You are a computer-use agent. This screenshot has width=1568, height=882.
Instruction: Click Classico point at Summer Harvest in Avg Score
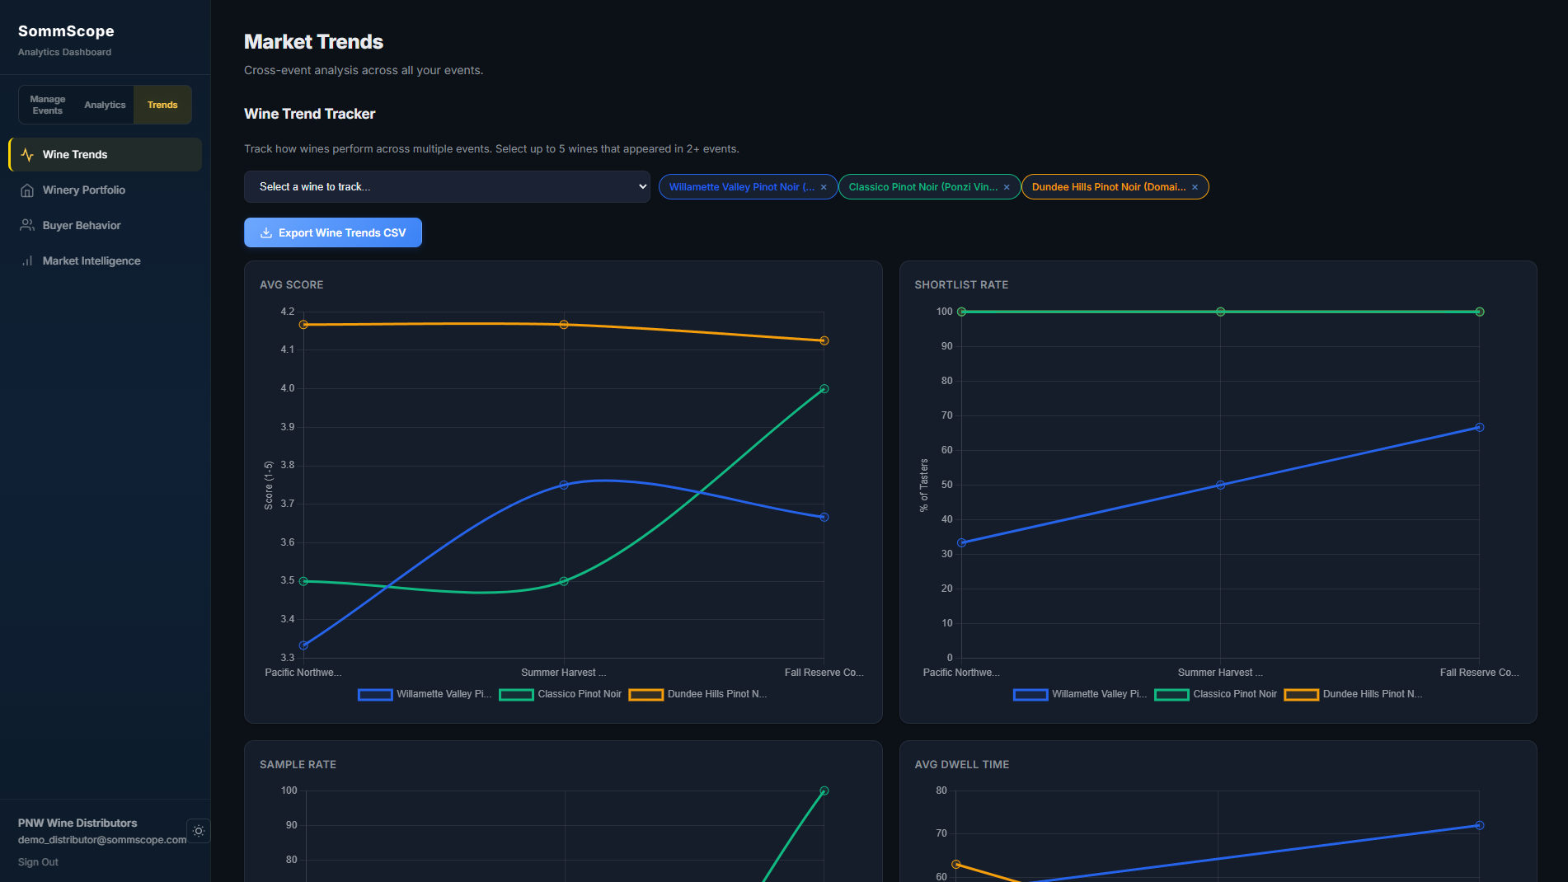[564, 582]
